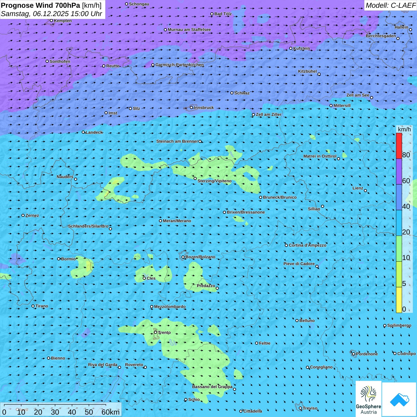Click the 'Nauders' label
This screenshot has height=417, width=417.
65,177
